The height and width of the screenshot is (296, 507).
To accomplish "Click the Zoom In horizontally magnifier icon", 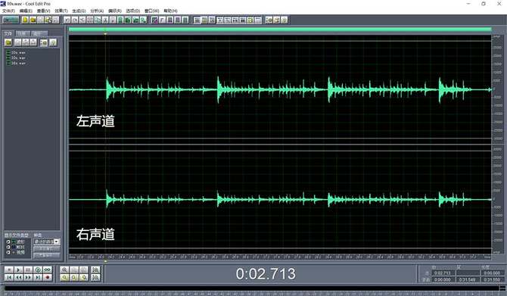I will [x=64, y=270].
